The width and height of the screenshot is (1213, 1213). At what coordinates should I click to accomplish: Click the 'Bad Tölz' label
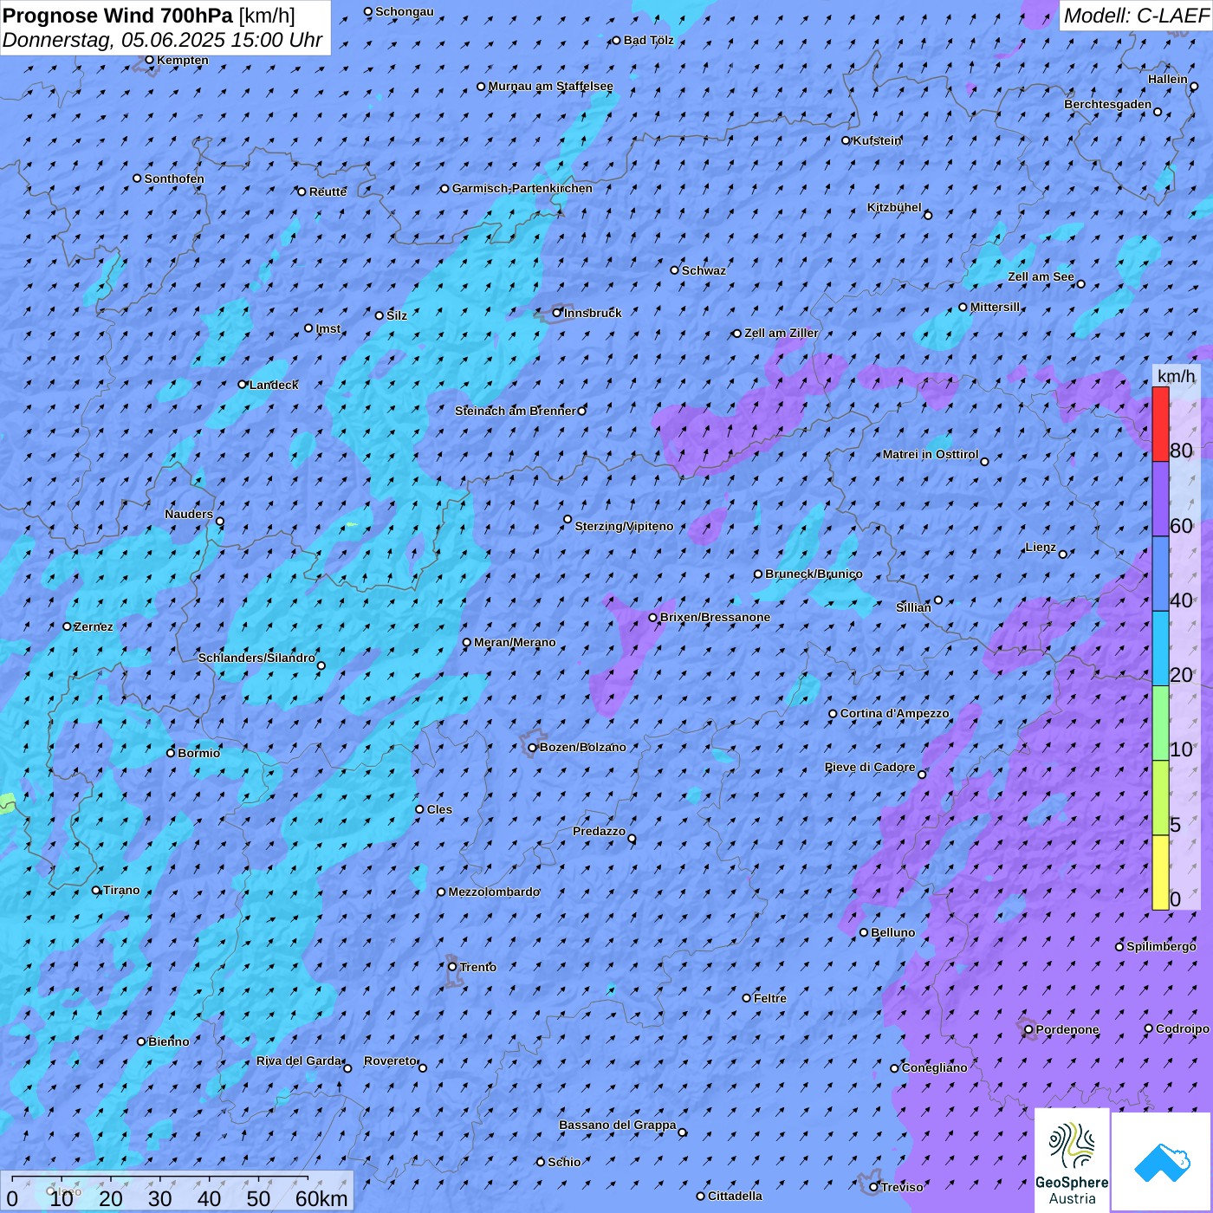pos(648,40)
